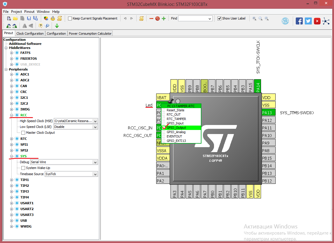Open the Pinout menu
The width and height of the screenshot is (334, 243).
29,12
